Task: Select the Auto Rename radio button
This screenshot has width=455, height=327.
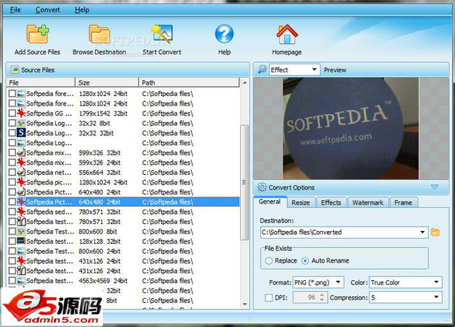Action: tap(305, 260)
